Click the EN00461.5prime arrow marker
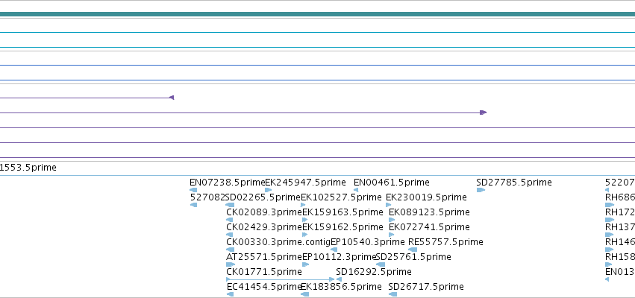This screenshot has width=635, height=298. (356, 190)
